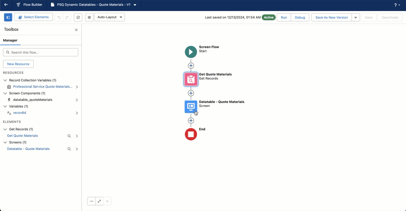Image resolution: width=406 pixels, height=211 pixels.
Task: Add element after Get Quote Materials
Action: (x=191, y=93)
